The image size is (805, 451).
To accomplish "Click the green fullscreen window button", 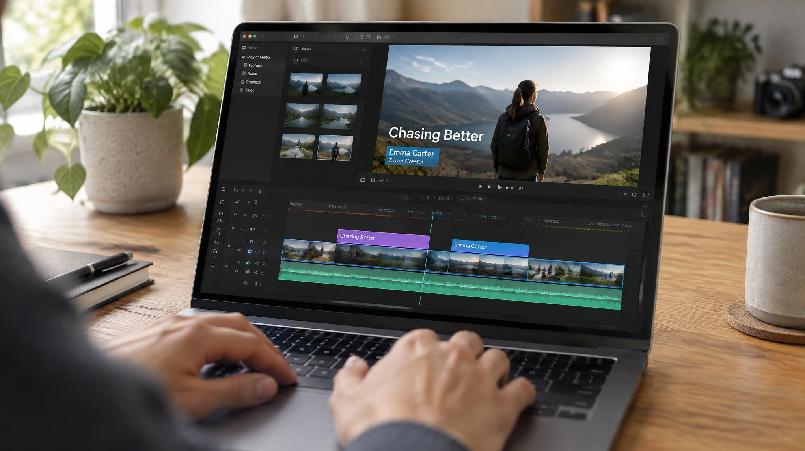I will 255,36.
